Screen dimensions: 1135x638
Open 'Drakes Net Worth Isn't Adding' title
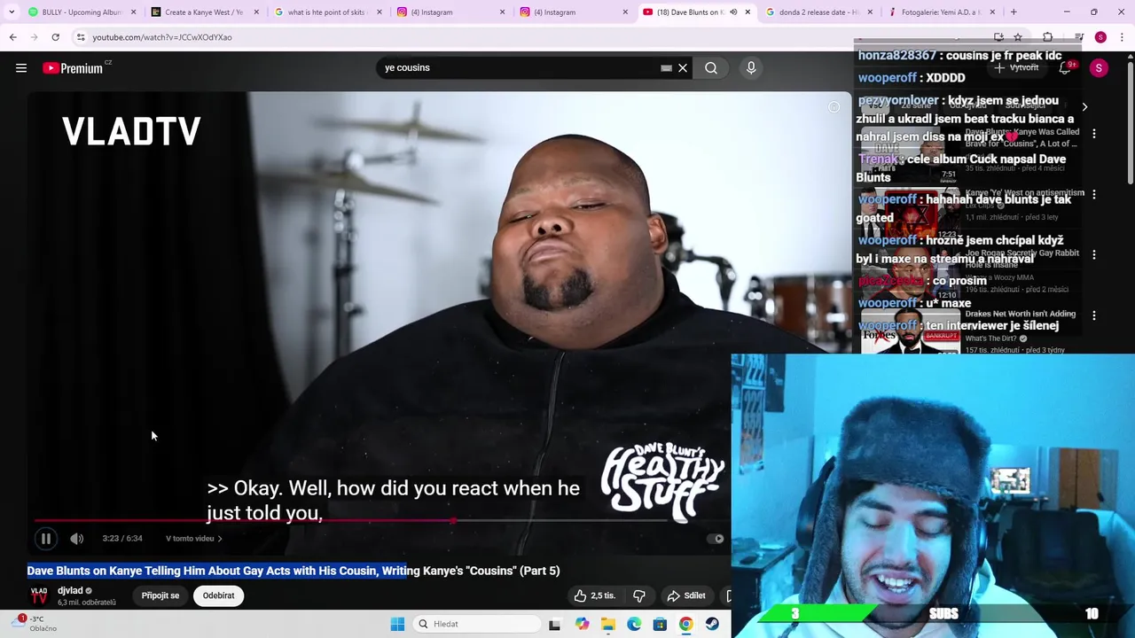(1021, 314)
